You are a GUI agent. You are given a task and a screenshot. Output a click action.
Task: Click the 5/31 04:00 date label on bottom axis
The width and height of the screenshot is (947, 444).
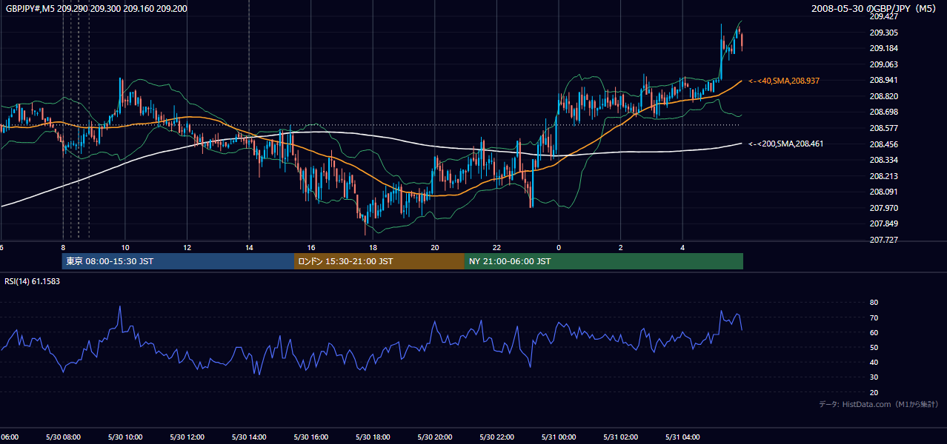click(682, 437)
